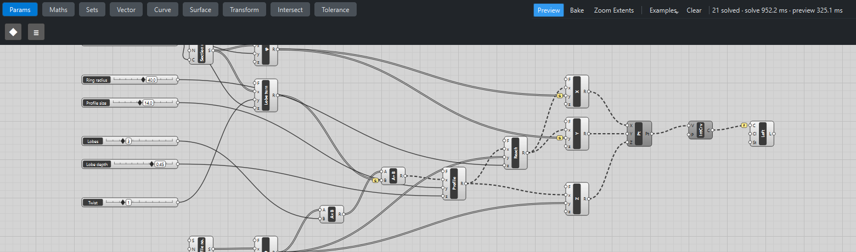Viewport: 856px width, 252px height.
Task: Click the Twist slider output port
Action: 177,203
